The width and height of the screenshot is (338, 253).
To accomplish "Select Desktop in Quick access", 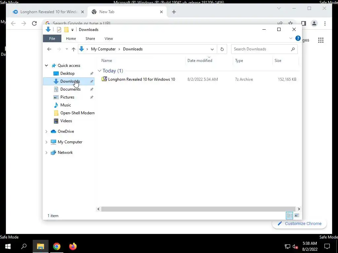I will click(67, 73).
